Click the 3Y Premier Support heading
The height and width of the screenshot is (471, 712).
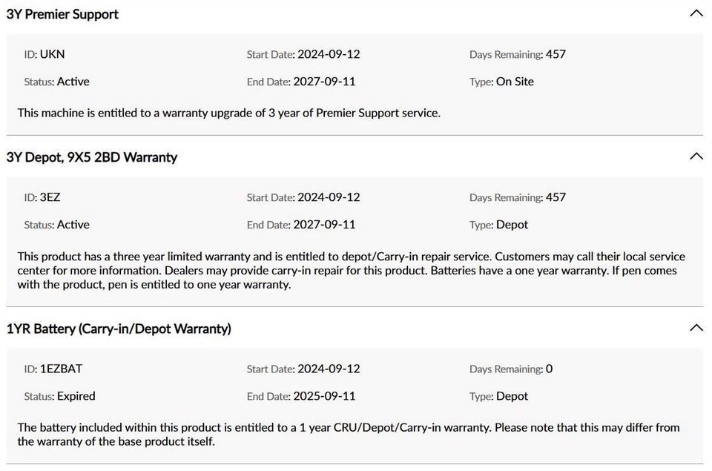tap(62, 14)
